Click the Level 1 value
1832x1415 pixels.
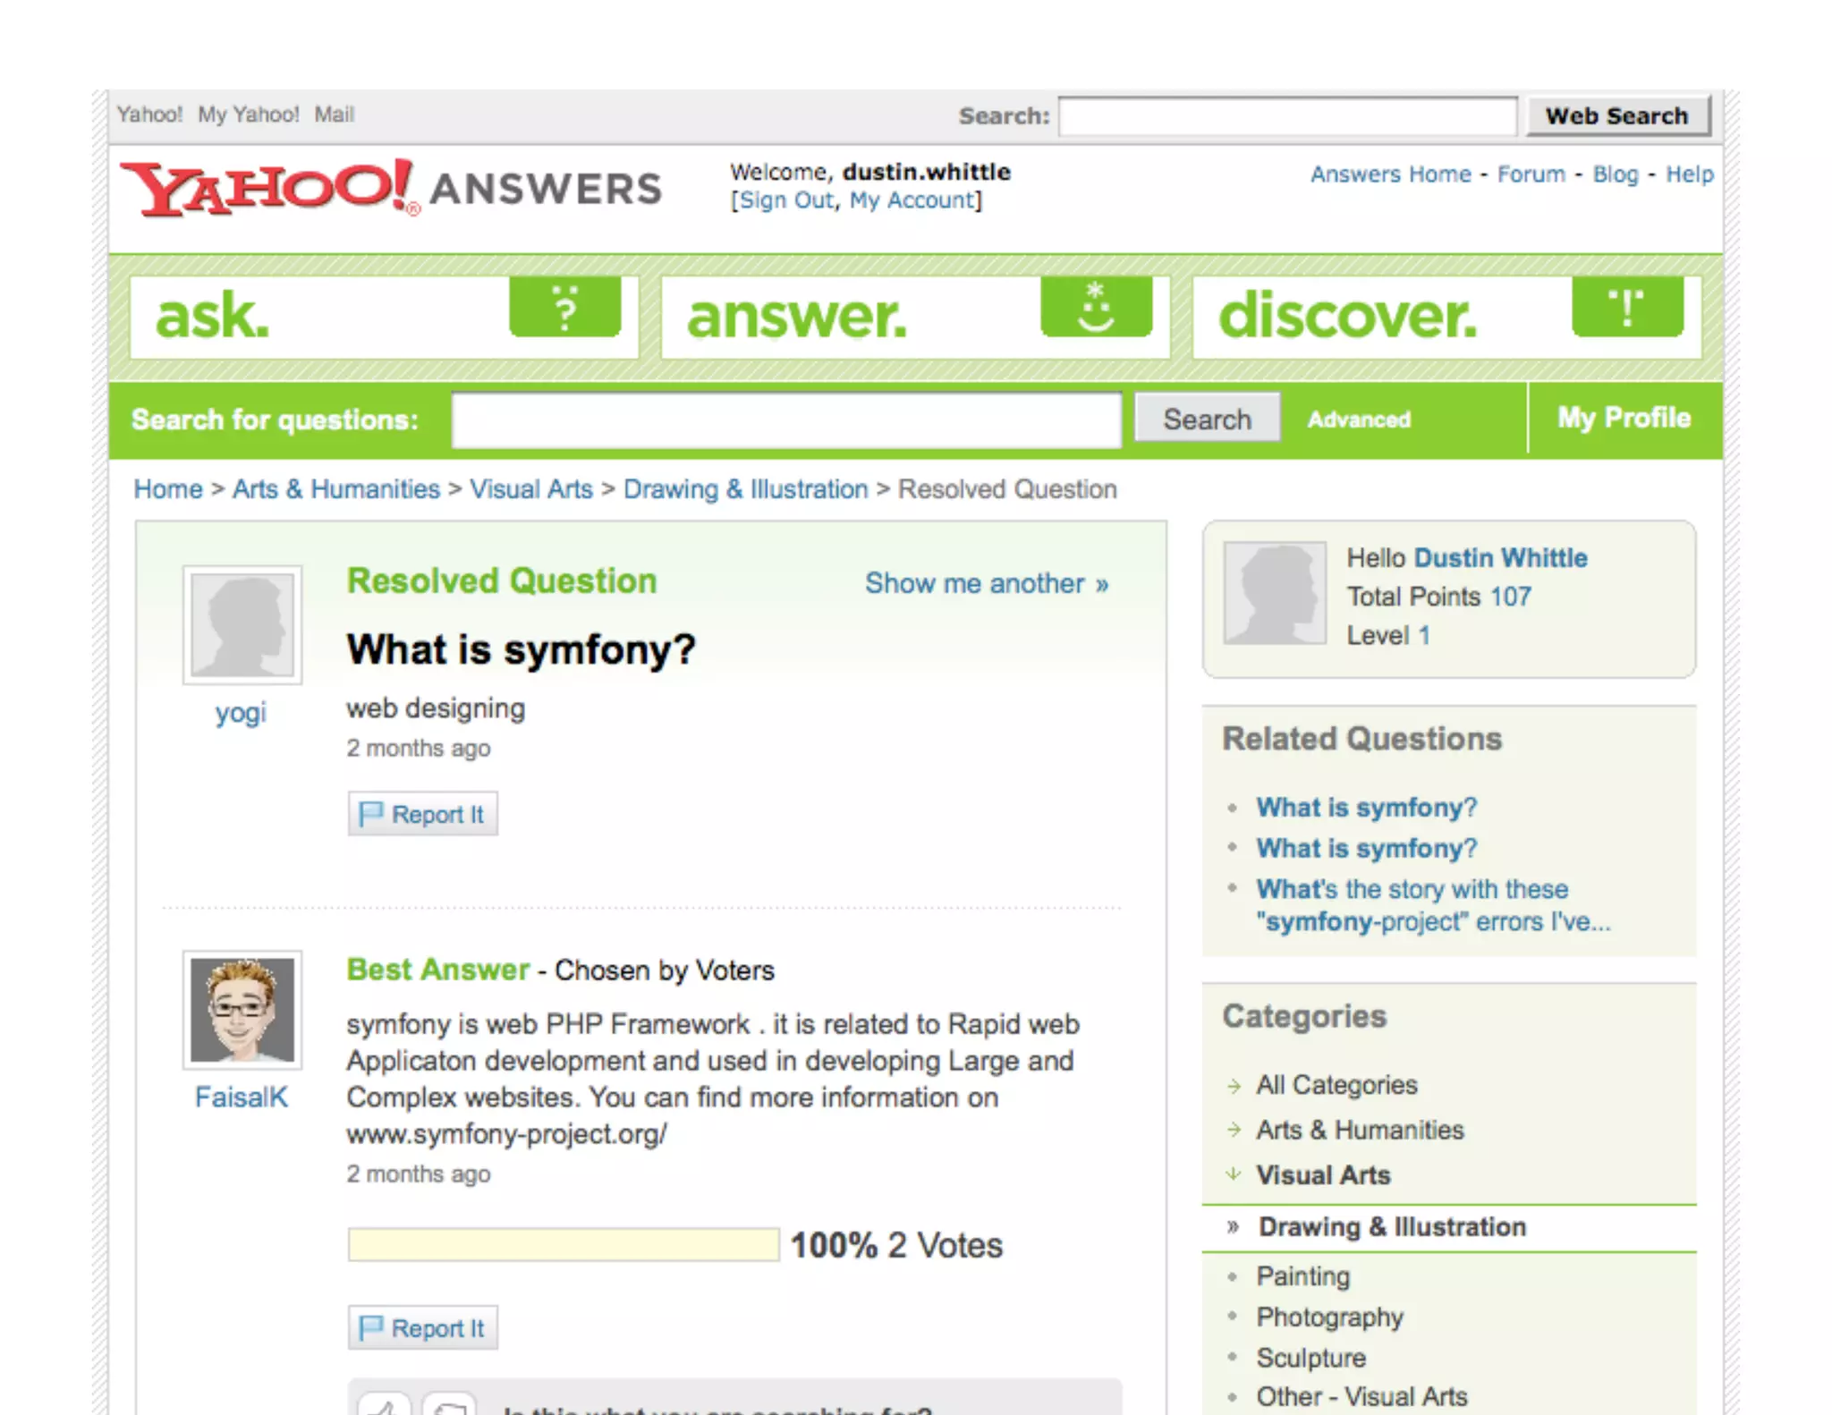tap(1424, 636)
